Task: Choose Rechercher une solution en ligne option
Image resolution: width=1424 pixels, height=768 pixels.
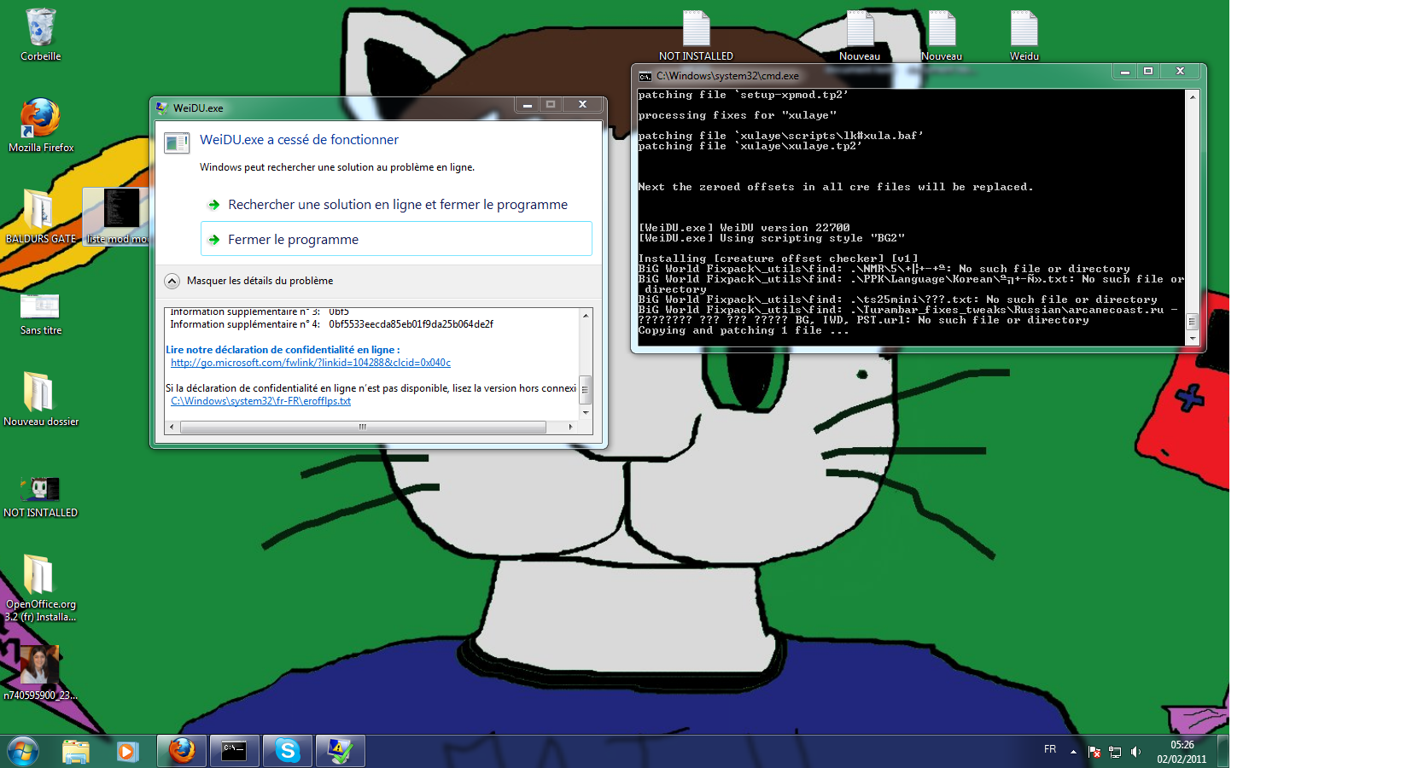Action: [396, 205]
